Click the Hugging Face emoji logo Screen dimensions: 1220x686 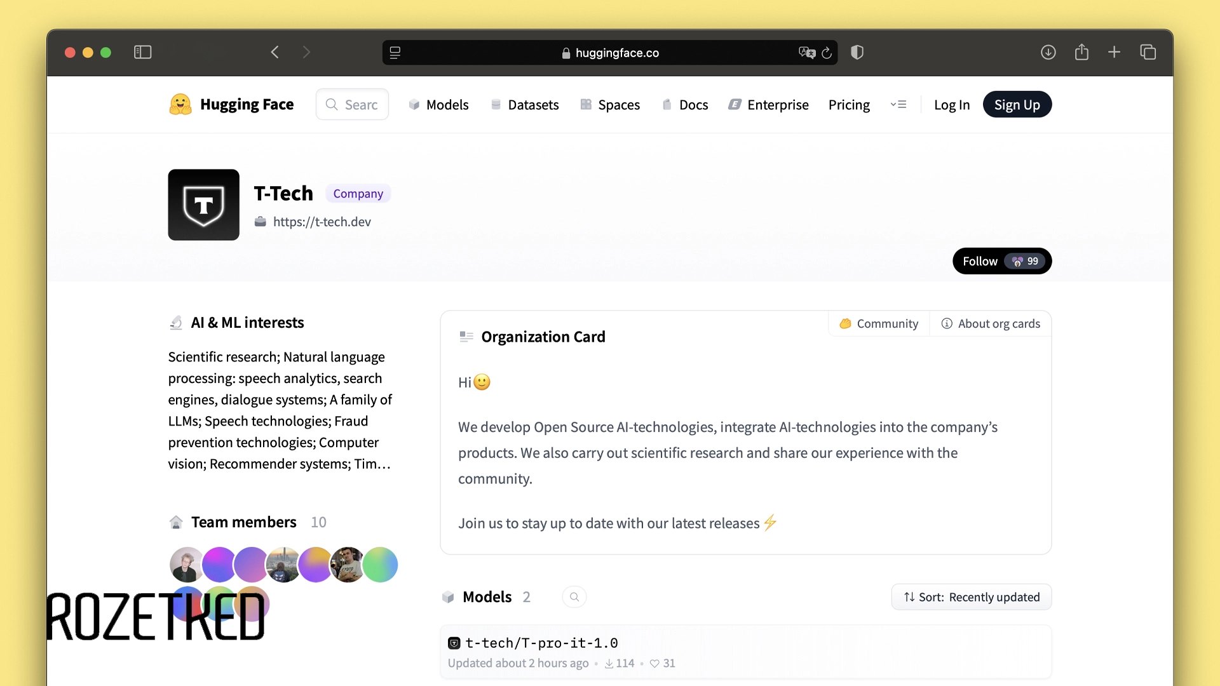click(180, 104)
